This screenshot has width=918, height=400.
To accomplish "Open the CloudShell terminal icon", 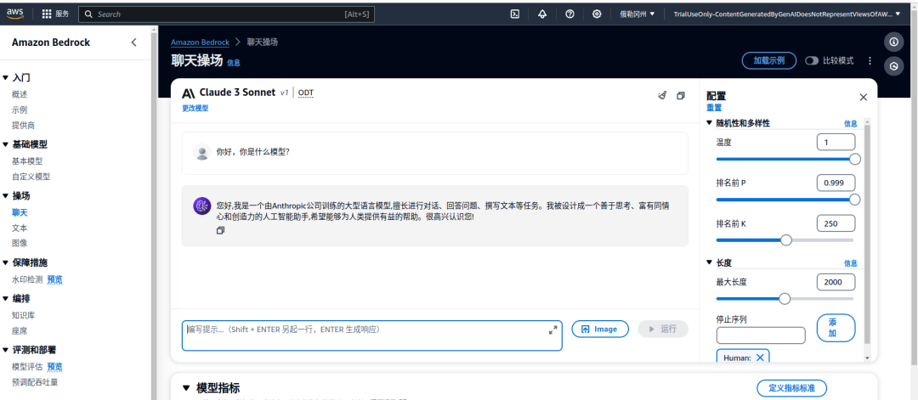I will click(514, 14).
